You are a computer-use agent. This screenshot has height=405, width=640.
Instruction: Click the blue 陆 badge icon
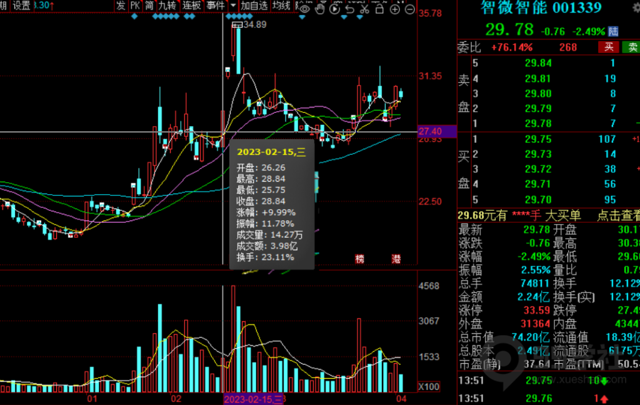(x=613, y=31)
